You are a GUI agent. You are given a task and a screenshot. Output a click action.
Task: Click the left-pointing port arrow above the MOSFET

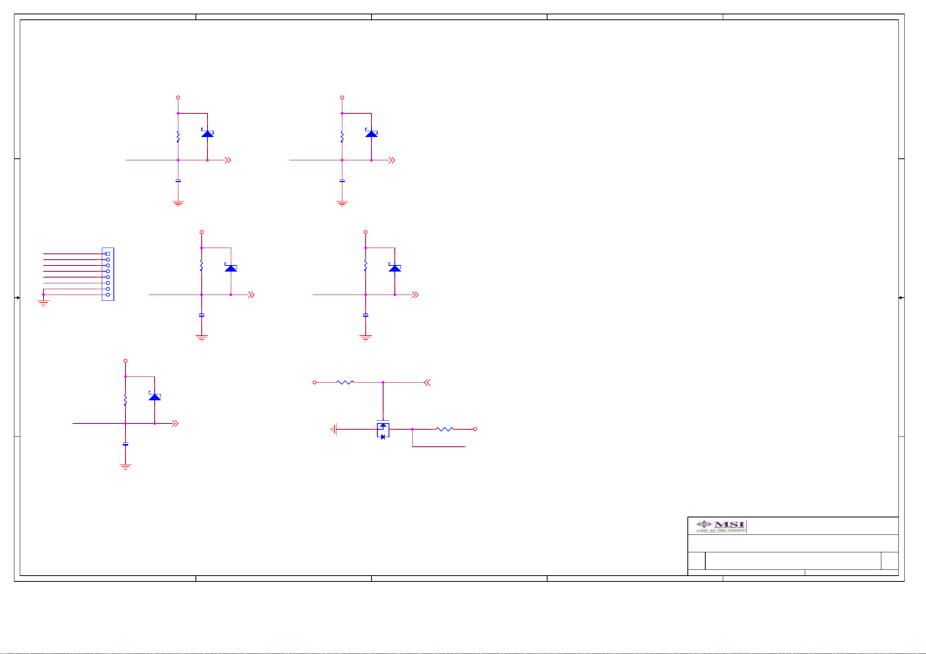[x=427, y=382]
